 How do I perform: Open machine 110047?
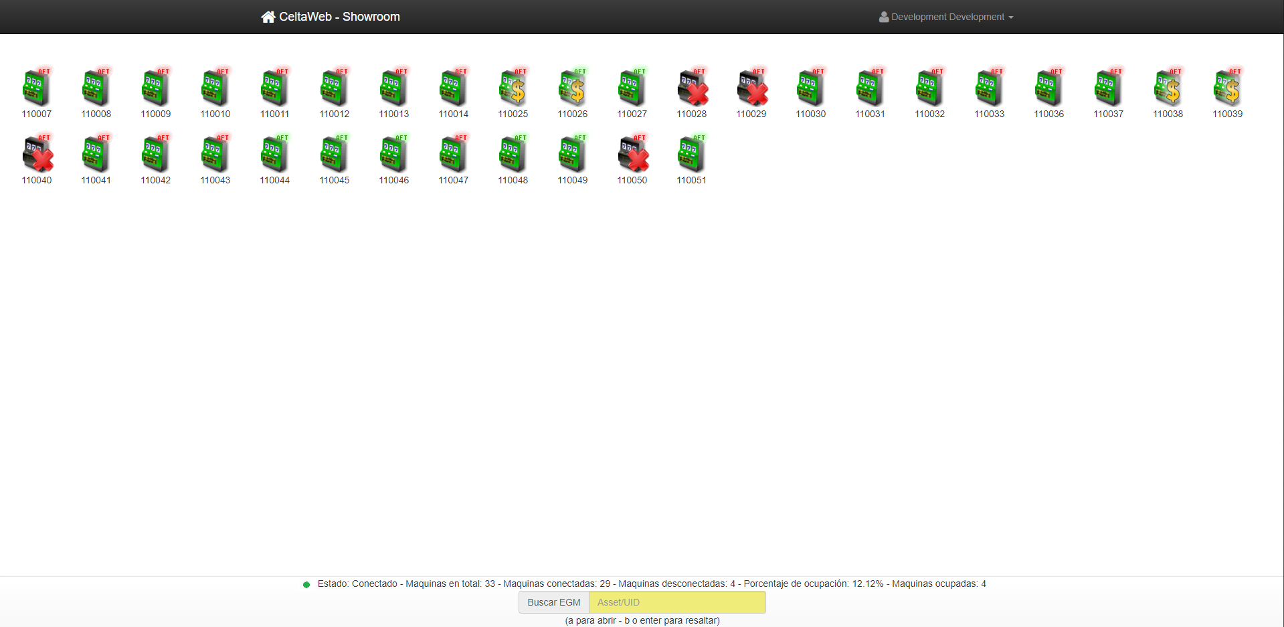[454, 154]
